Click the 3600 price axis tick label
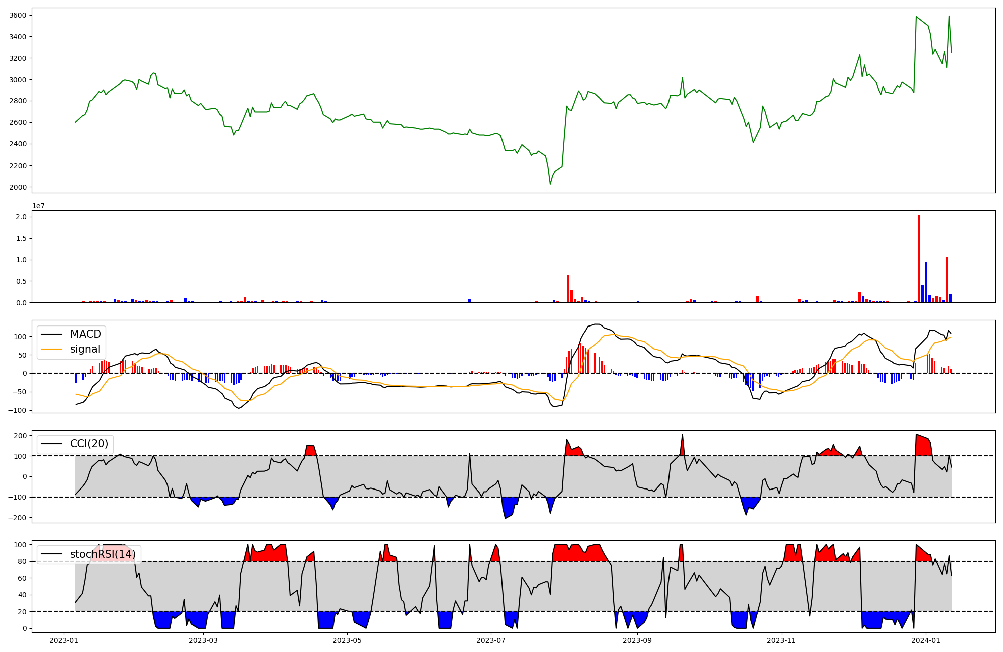 pos(18,15)
